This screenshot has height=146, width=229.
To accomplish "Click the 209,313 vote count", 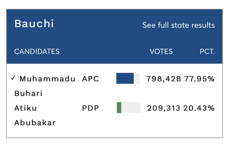I will (164, 108).
